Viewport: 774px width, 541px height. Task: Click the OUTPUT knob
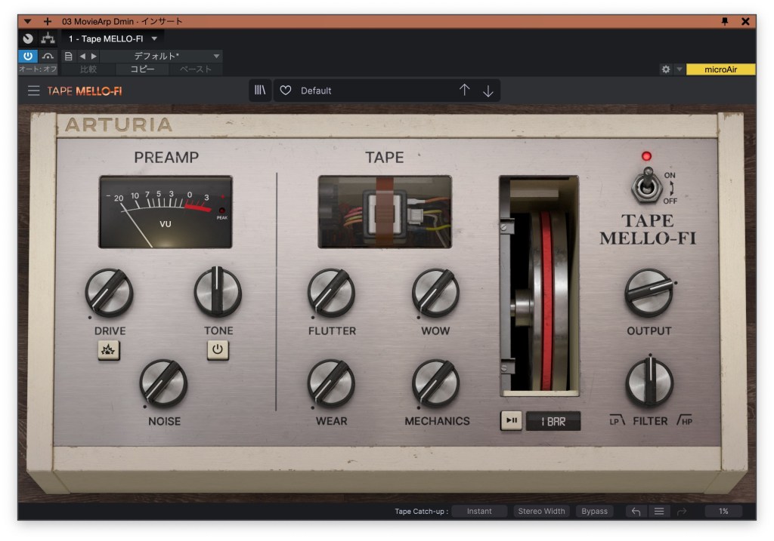tap(649, 293)
